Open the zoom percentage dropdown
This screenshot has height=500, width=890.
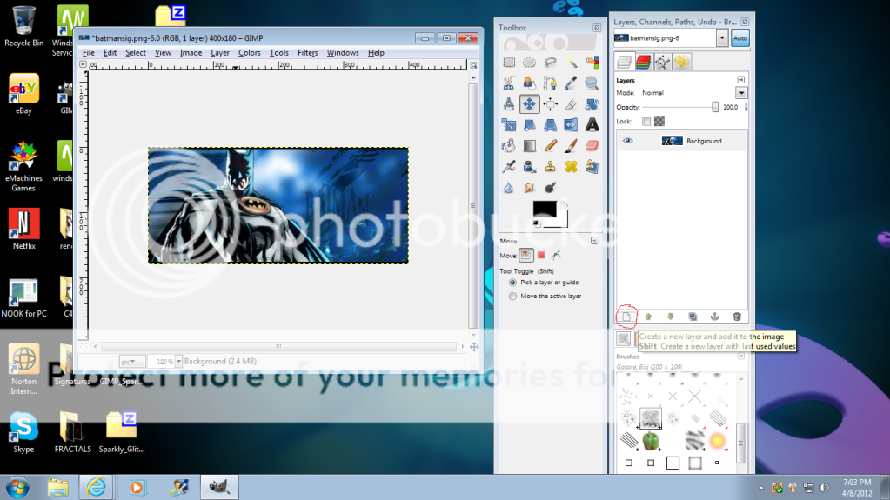point(178,362)
